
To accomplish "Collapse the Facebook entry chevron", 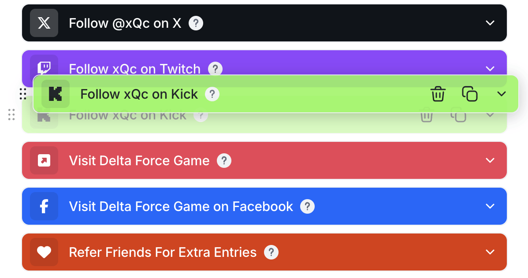I will point(490,206).
